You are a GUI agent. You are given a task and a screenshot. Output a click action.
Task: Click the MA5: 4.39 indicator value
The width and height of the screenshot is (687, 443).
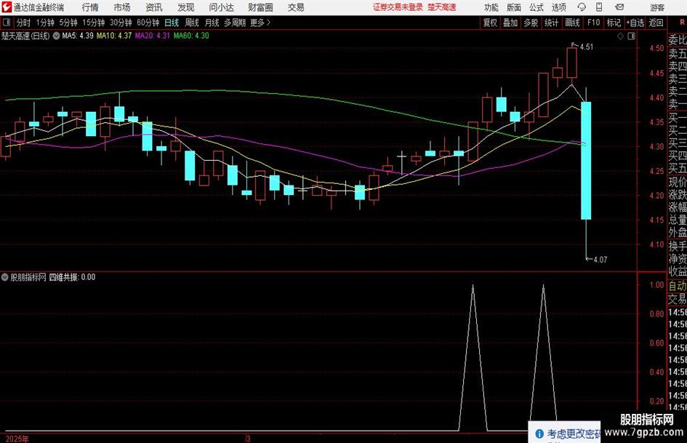tap(78, 36)
